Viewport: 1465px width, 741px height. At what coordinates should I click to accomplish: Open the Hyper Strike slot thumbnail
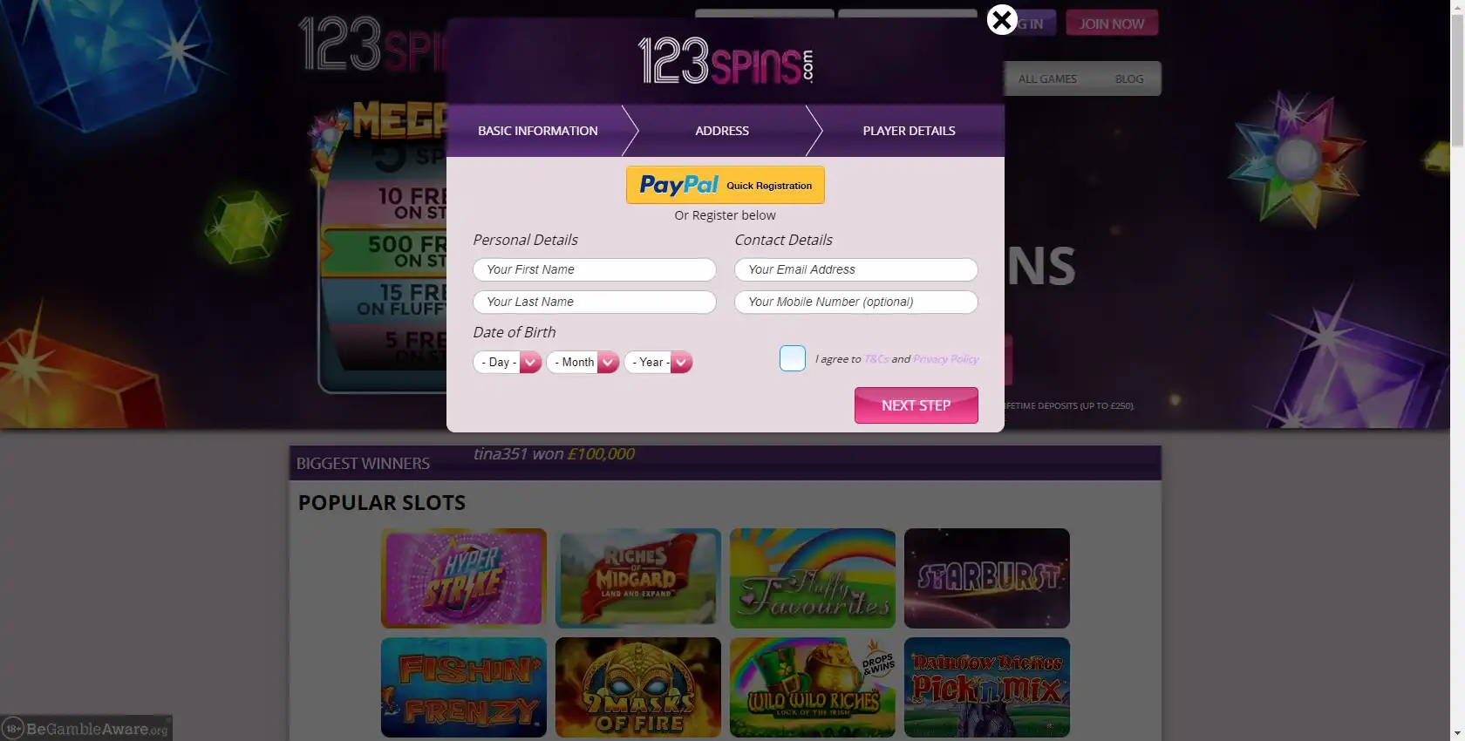coord(464,578)
